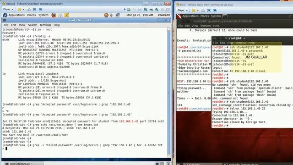Click the network adapter device icon in fedora14 toolbar
293x165 pixels.
[146, 9]
